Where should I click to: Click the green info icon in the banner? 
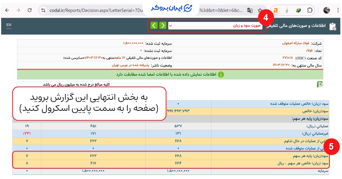pos(221,75)
